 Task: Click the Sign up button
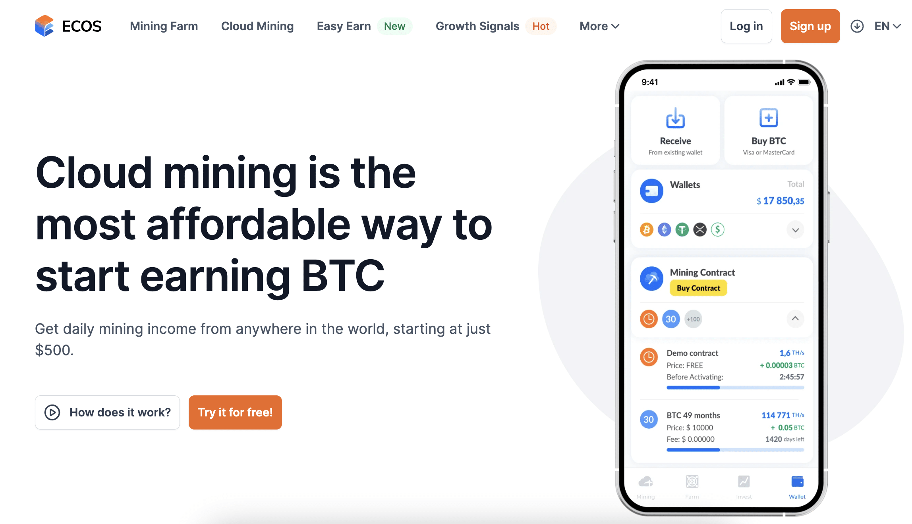coord(809,26)
